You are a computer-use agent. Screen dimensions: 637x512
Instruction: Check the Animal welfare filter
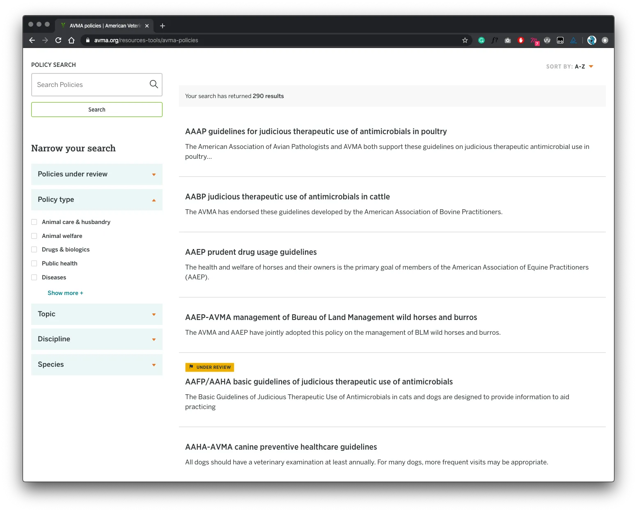[34, 236]
